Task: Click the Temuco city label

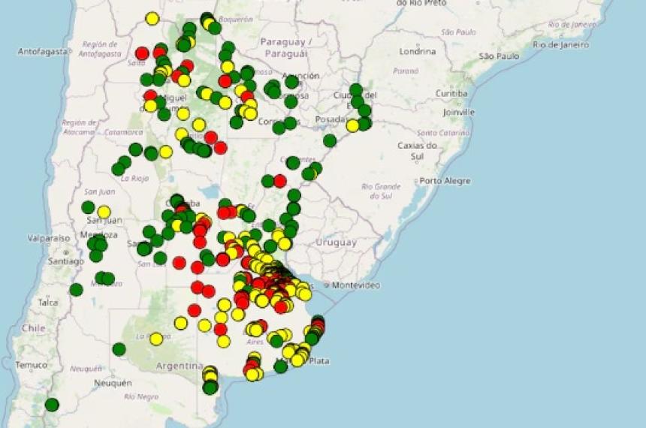Action: coord(32,365)
